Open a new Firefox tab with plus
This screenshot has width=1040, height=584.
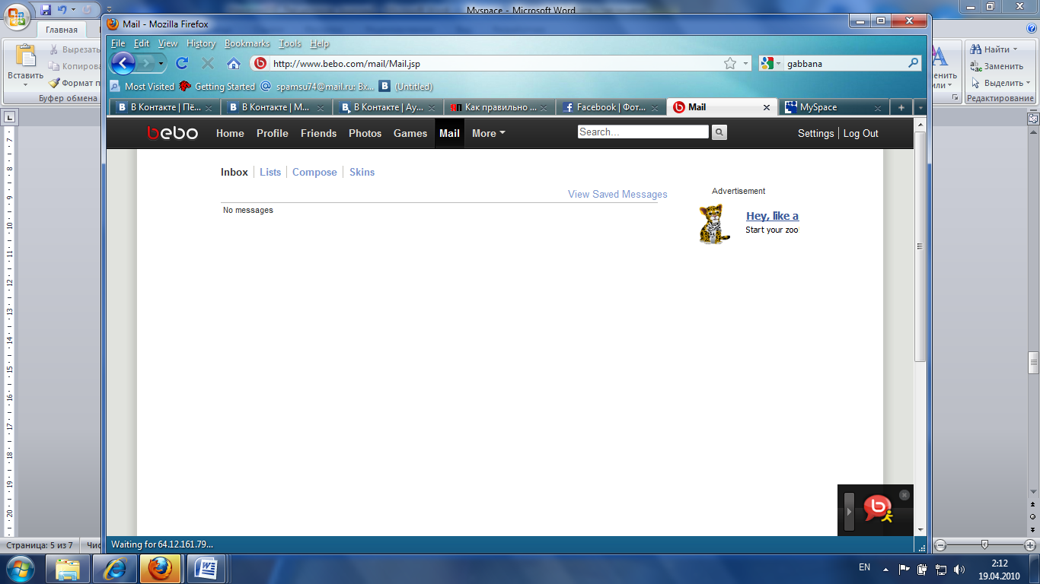click(x=901, y=107)
